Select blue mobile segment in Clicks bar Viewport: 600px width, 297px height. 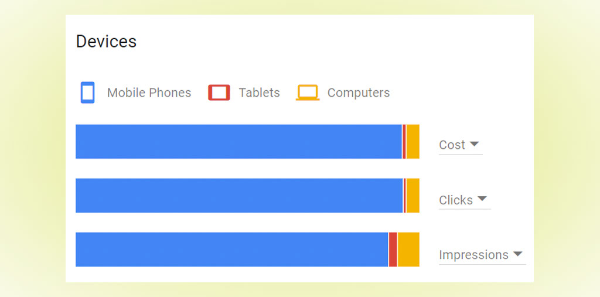pos(239,196)
